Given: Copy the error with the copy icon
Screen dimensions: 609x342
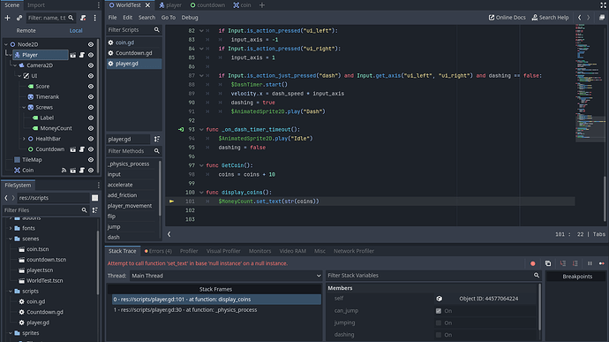Looking at the screenshot, I should pos(548,263).
